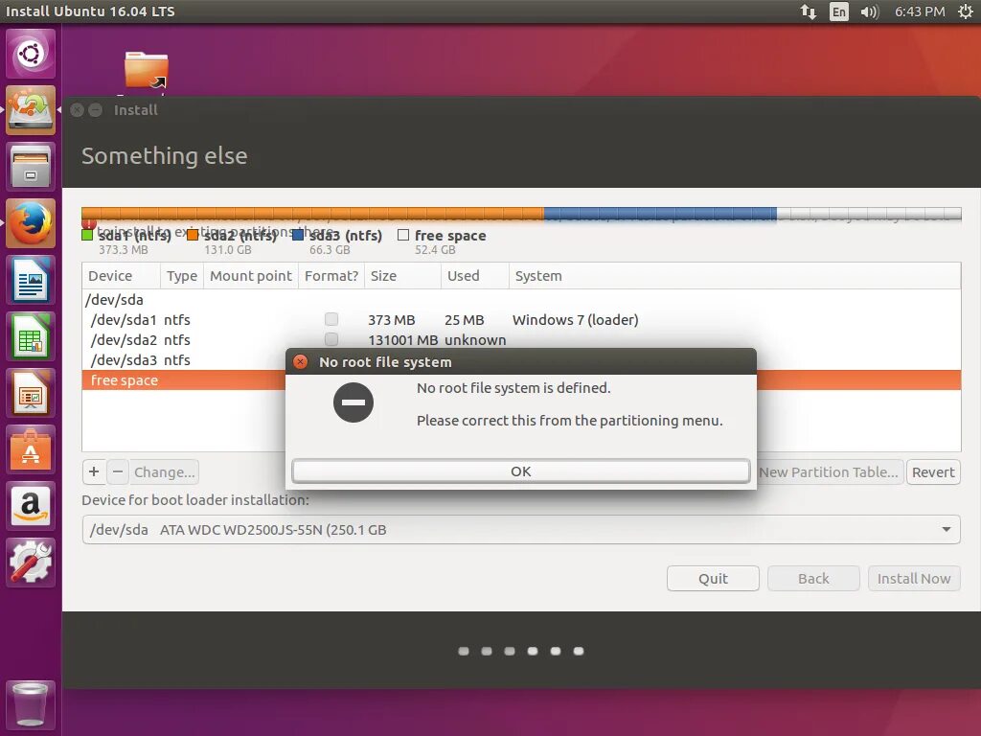Image resolution: width=981 pixels, height=736 pixels.
Task: Open the network connections indicator
Action: [809, 11]
